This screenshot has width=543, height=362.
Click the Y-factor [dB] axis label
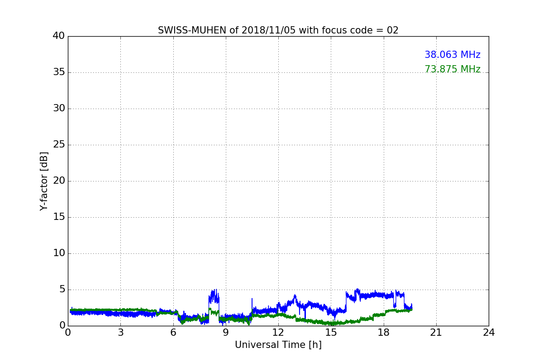[x=44, y=181]
